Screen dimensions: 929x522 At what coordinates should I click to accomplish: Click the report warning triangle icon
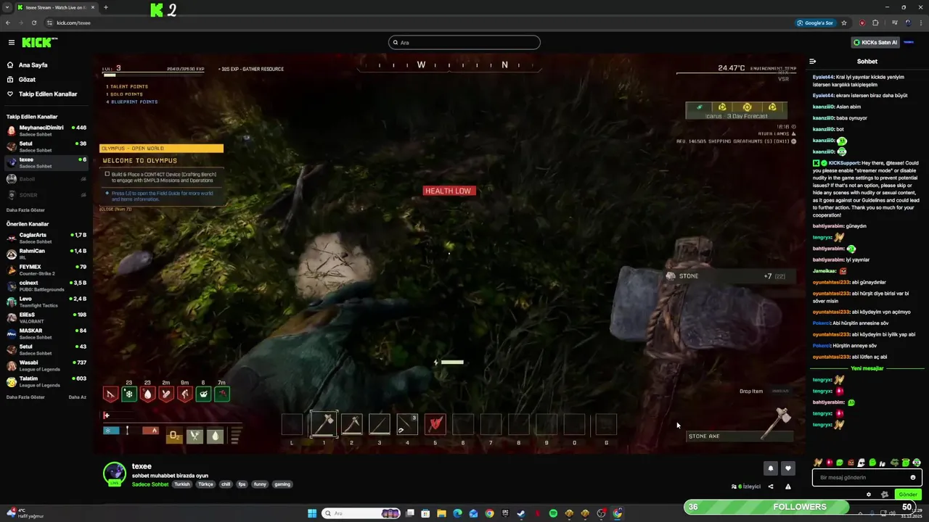coord(788,486)
